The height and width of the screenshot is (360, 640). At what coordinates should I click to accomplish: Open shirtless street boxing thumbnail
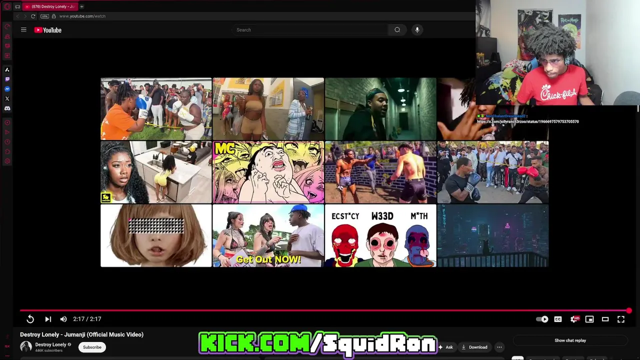coord(380,172)
